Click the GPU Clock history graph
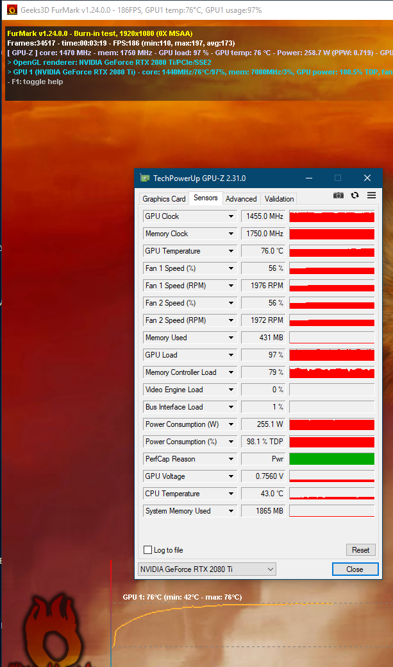This screenshot has height=667, width=393. point(332,216)
